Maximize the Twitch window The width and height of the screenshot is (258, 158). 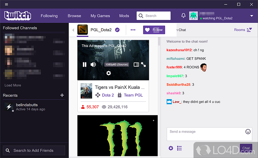point(239,5)
